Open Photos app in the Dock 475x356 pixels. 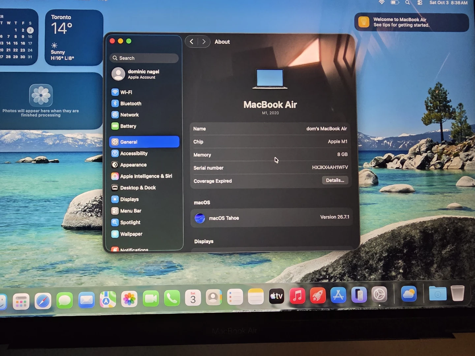pos(129,299)
